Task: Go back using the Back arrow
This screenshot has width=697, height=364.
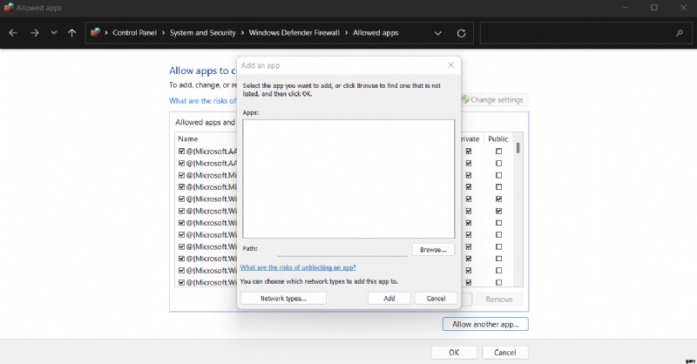Action: [13, 33]
